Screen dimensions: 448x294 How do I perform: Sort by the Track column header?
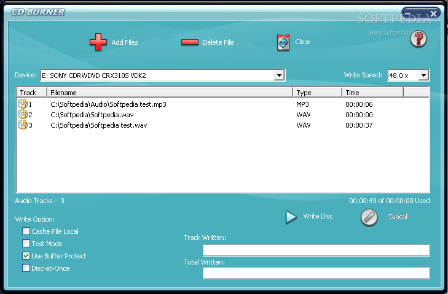click(31, 93)
